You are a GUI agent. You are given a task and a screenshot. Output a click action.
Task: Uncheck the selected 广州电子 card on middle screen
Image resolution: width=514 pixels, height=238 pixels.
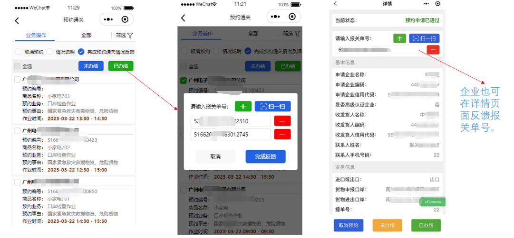click(184, 81)
